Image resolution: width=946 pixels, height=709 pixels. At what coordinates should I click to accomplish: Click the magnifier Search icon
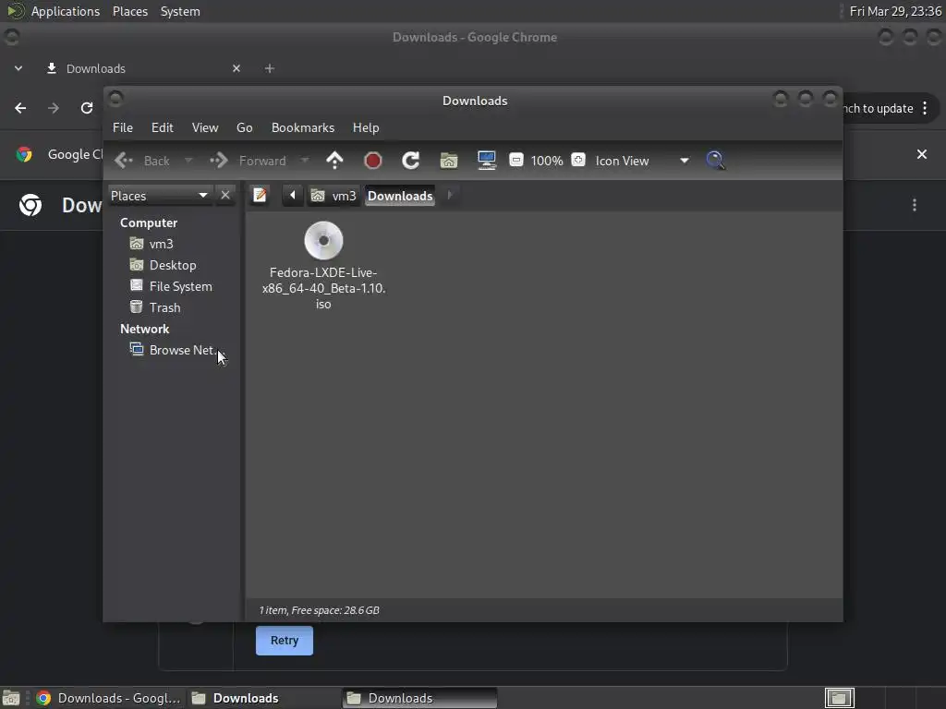(716, 161)
